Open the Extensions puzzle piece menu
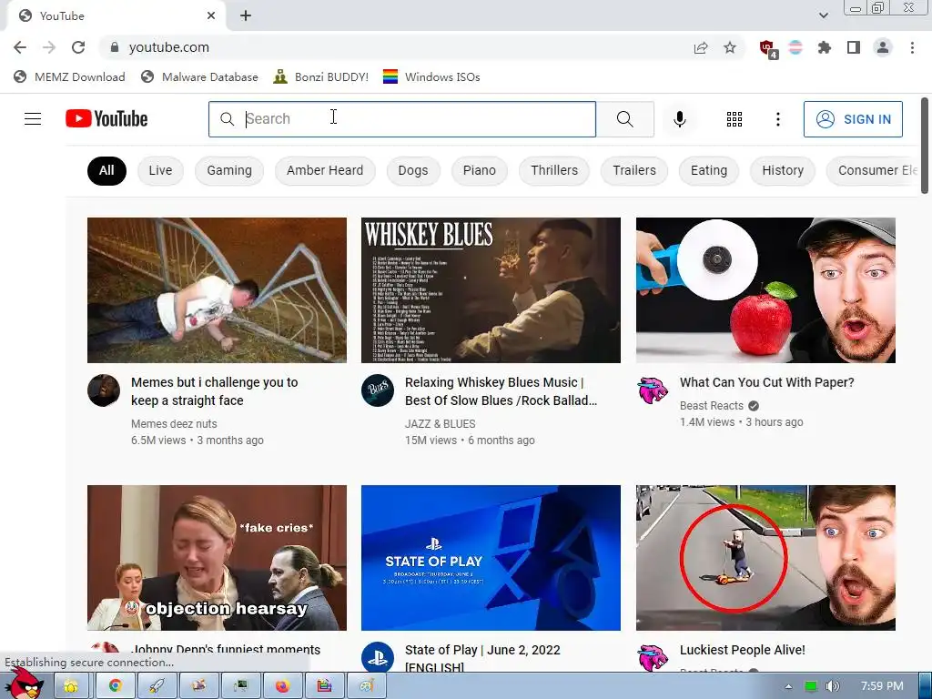The width and height of the screenshot is (932, 699). pyautogui.click(x=824, y=47)
